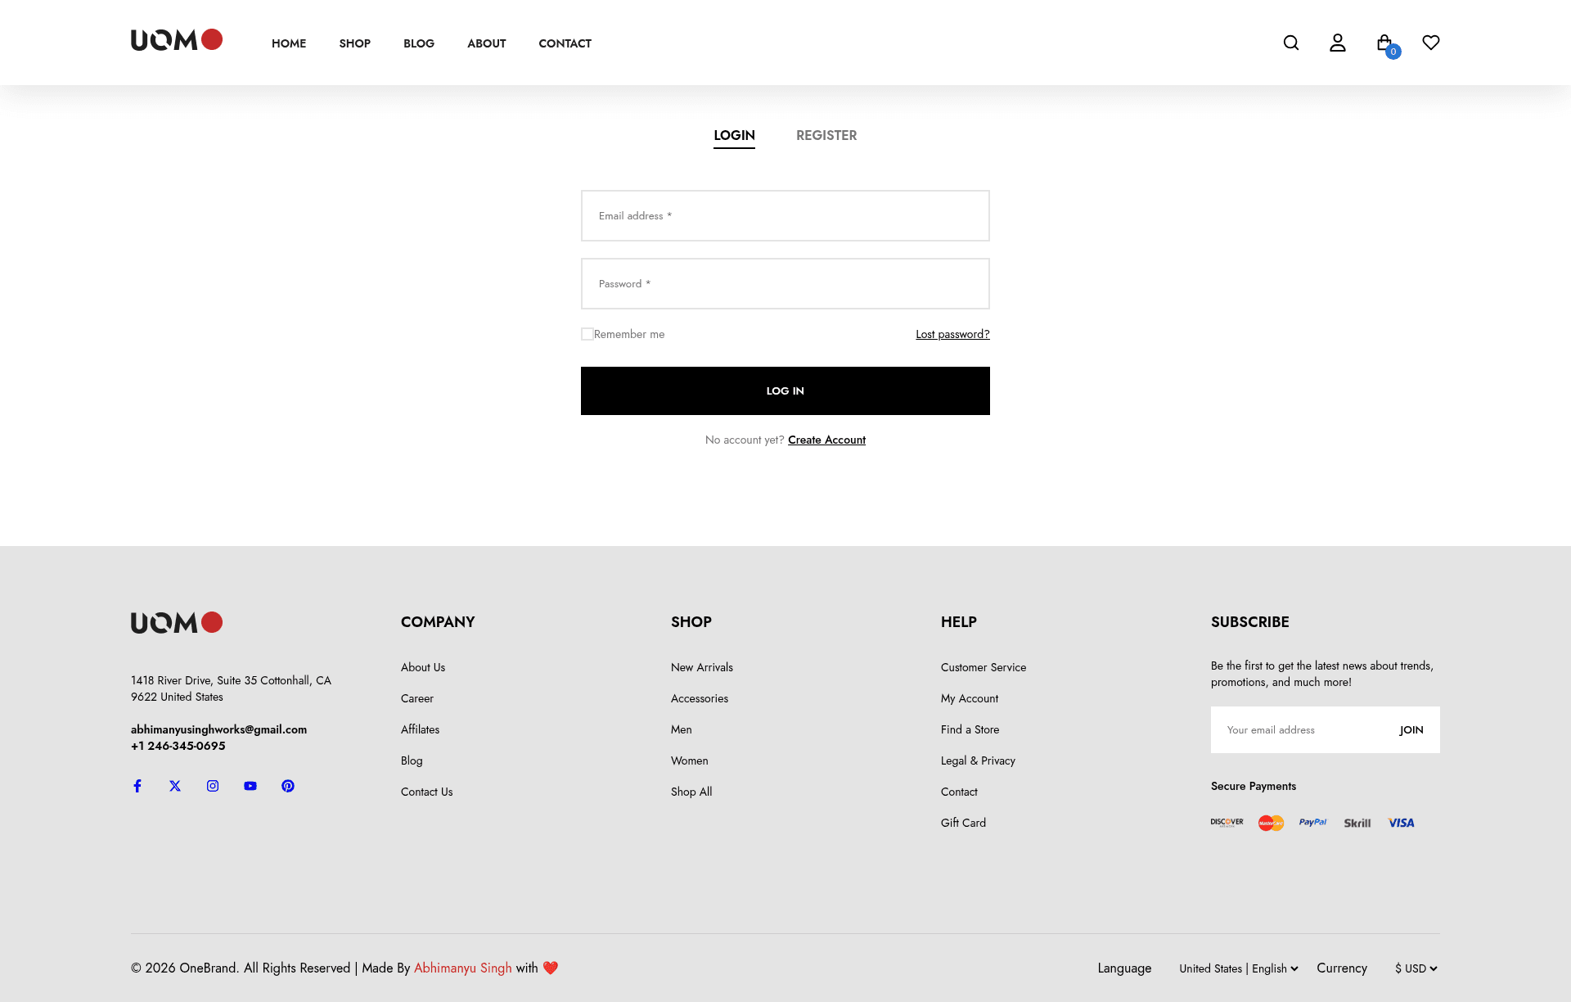Click the UOMO logo in header
Screen dimensions: 1571x1002
pos(177,40)
